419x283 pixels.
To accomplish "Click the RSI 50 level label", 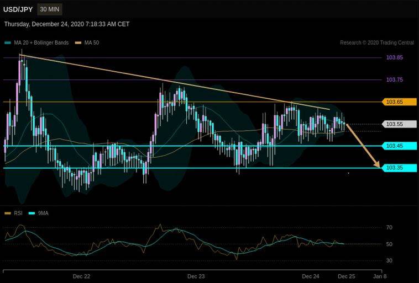I will pyautogui.click(x=389, y=244).
